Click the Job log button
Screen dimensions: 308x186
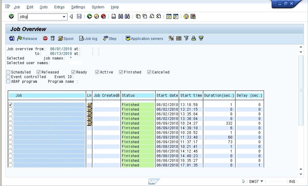[x=88, y=38]
